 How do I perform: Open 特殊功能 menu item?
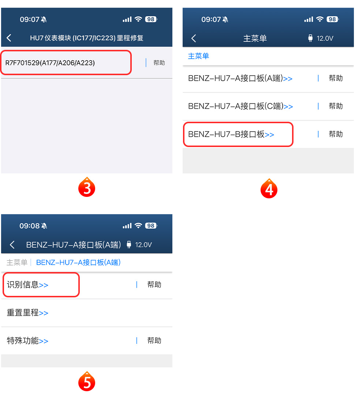coord(27,341)
